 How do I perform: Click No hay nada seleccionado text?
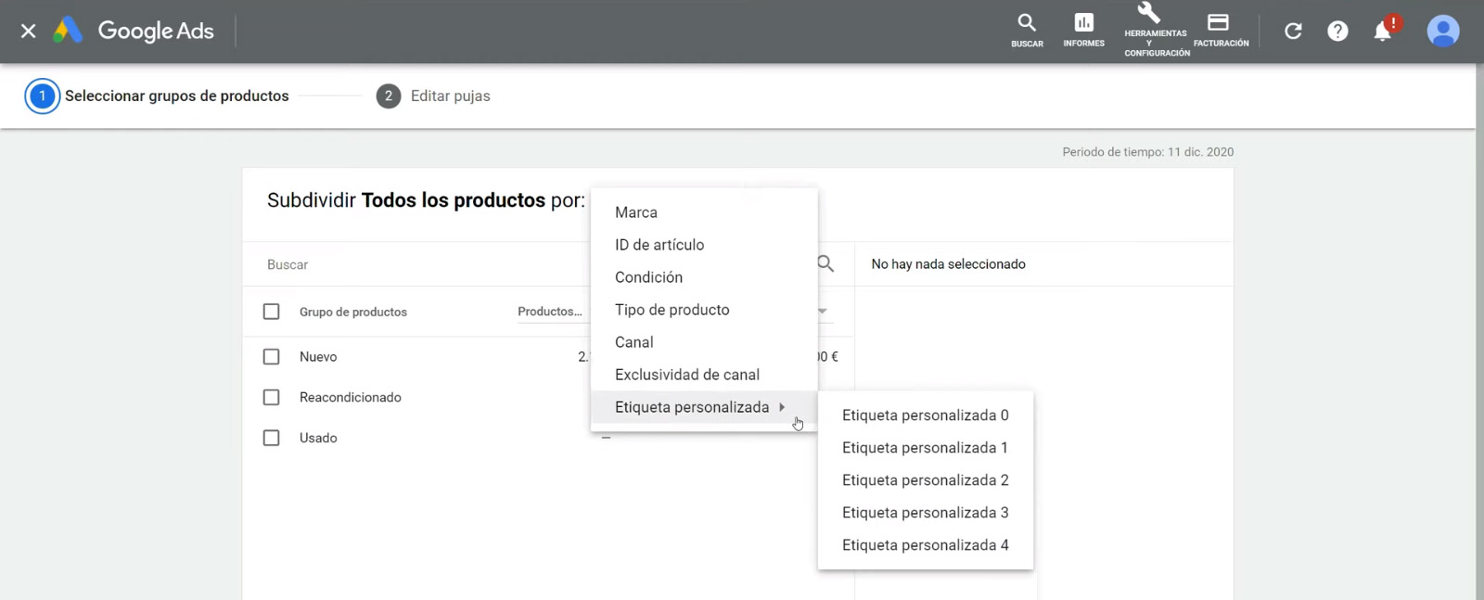(x=948, y=264)
